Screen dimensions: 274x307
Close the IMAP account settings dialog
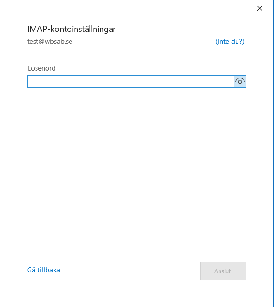(x=260, y=8)
